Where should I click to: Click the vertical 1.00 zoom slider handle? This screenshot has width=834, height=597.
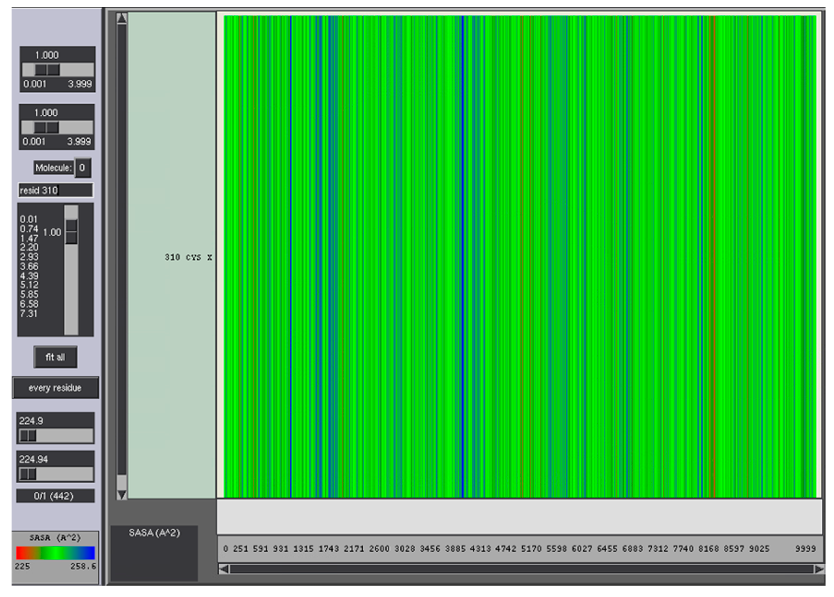(71, 232)
